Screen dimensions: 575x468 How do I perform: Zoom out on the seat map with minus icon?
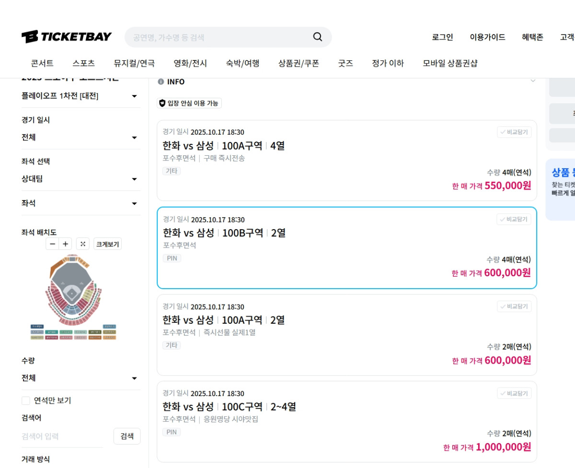(x=53, y=244)
